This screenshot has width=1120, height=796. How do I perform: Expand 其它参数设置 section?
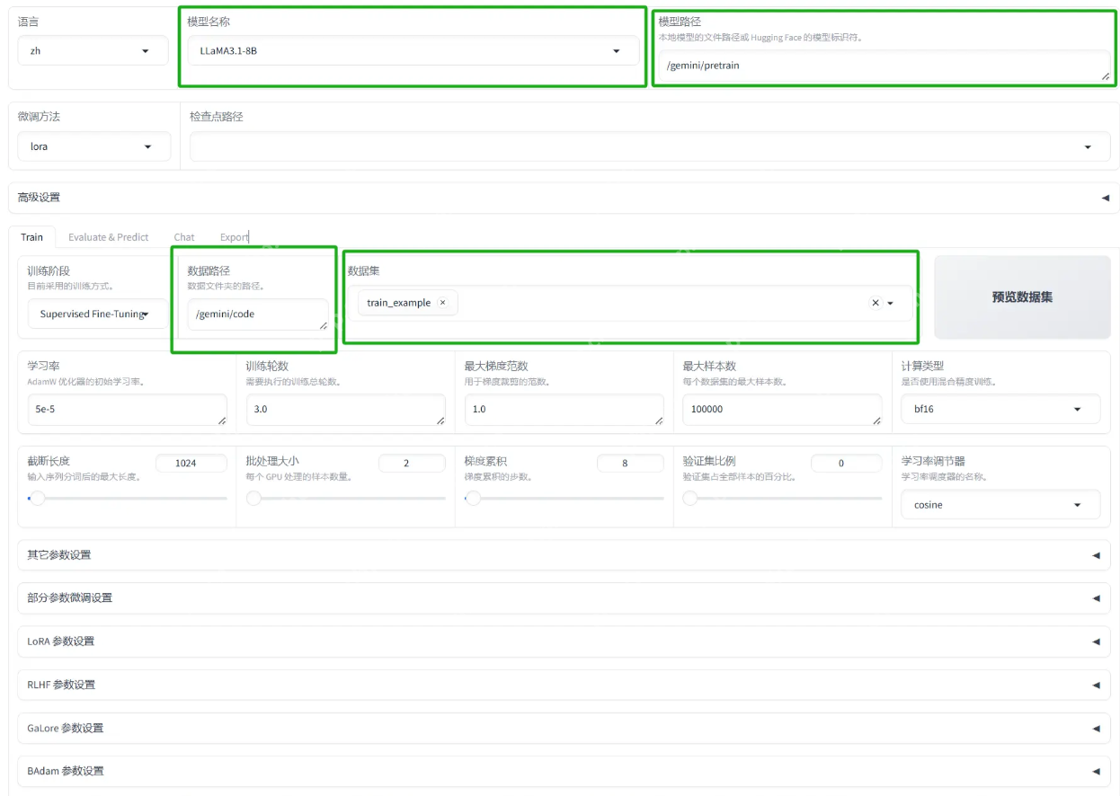[x=564, y=555]
